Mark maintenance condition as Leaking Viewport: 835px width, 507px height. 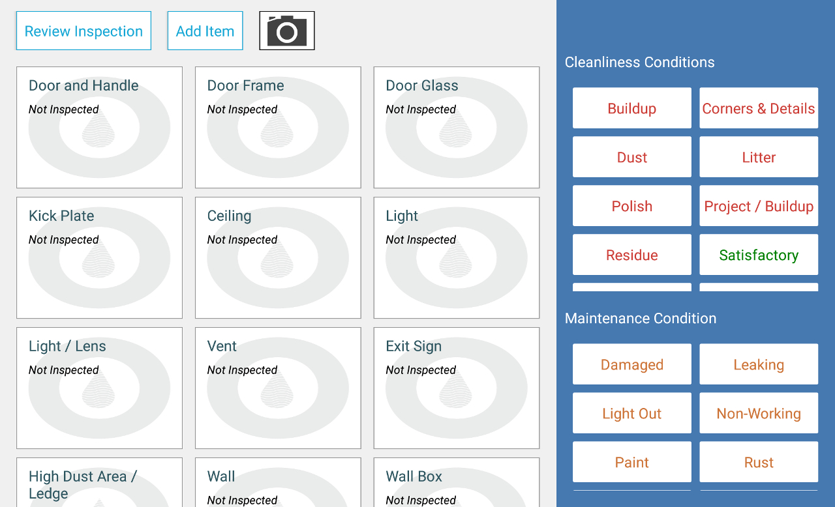click(759, 364)
